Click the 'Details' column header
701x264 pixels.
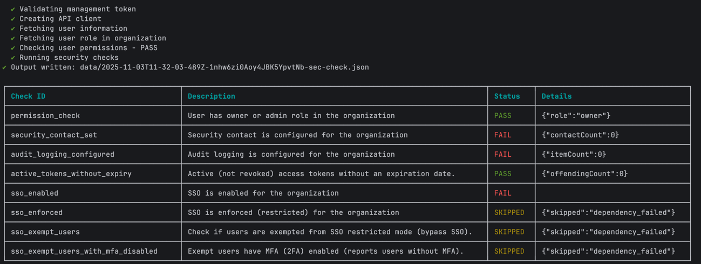tap(557, 96)
